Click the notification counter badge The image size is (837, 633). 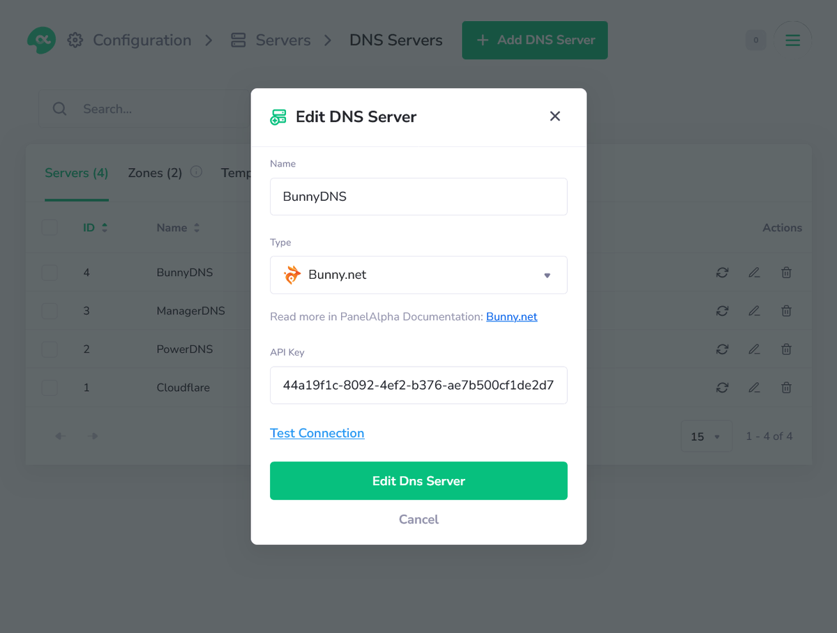point(755,40)
